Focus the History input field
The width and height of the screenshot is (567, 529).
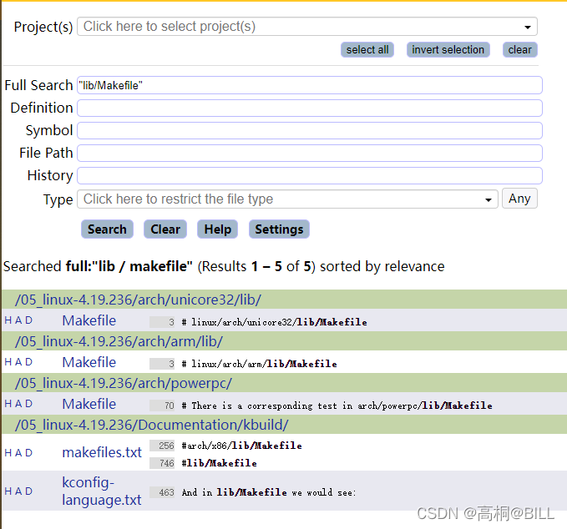[x=310, y=175]
